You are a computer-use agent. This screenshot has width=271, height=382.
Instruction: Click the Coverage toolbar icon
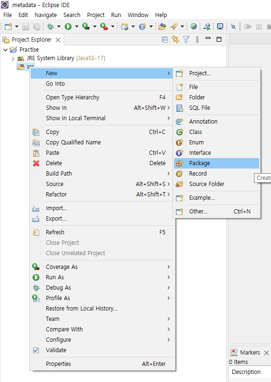click(x=86, y=27)
